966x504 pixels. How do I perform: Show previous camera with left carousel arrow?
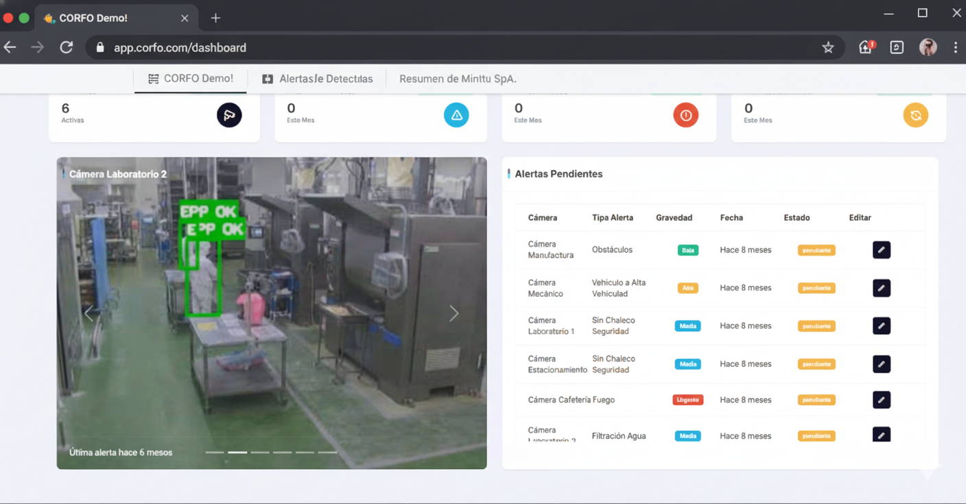point(89,314)
